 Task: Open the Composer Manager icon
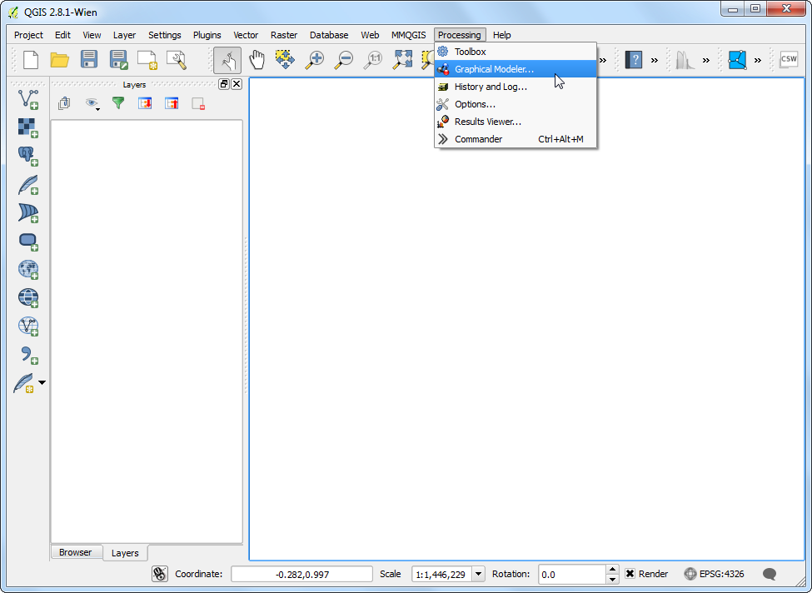pyautogui.click(x=176, y=60)
